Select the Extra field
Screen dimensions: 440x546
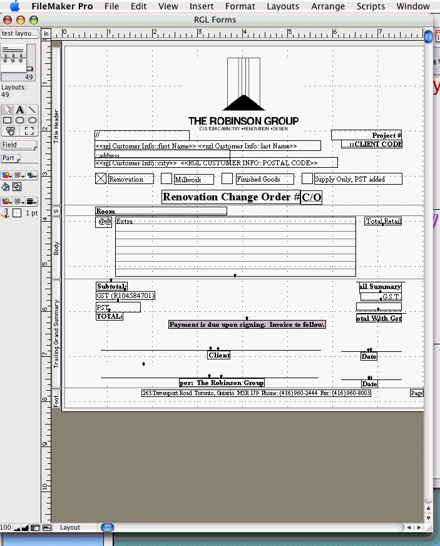coord(235,247)
